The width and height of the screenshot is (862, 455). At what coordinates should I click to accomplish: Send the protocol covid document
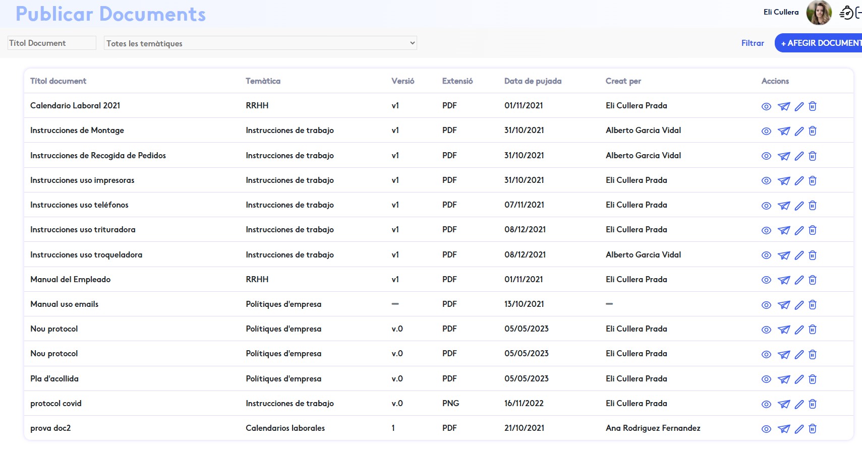click(x=783, y=404)
